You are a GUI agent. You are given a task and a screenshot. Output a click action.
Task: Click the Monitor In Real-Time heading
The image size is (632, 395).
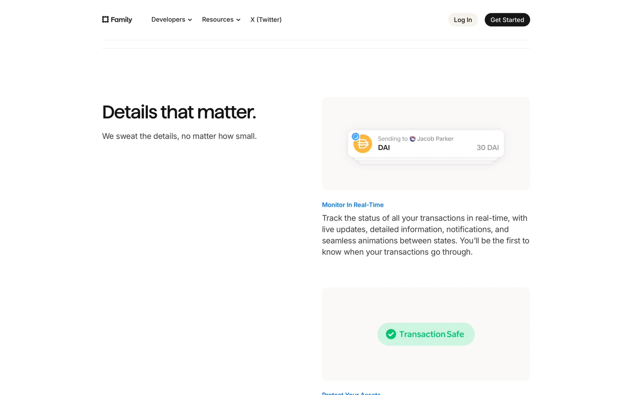(353, 205)
